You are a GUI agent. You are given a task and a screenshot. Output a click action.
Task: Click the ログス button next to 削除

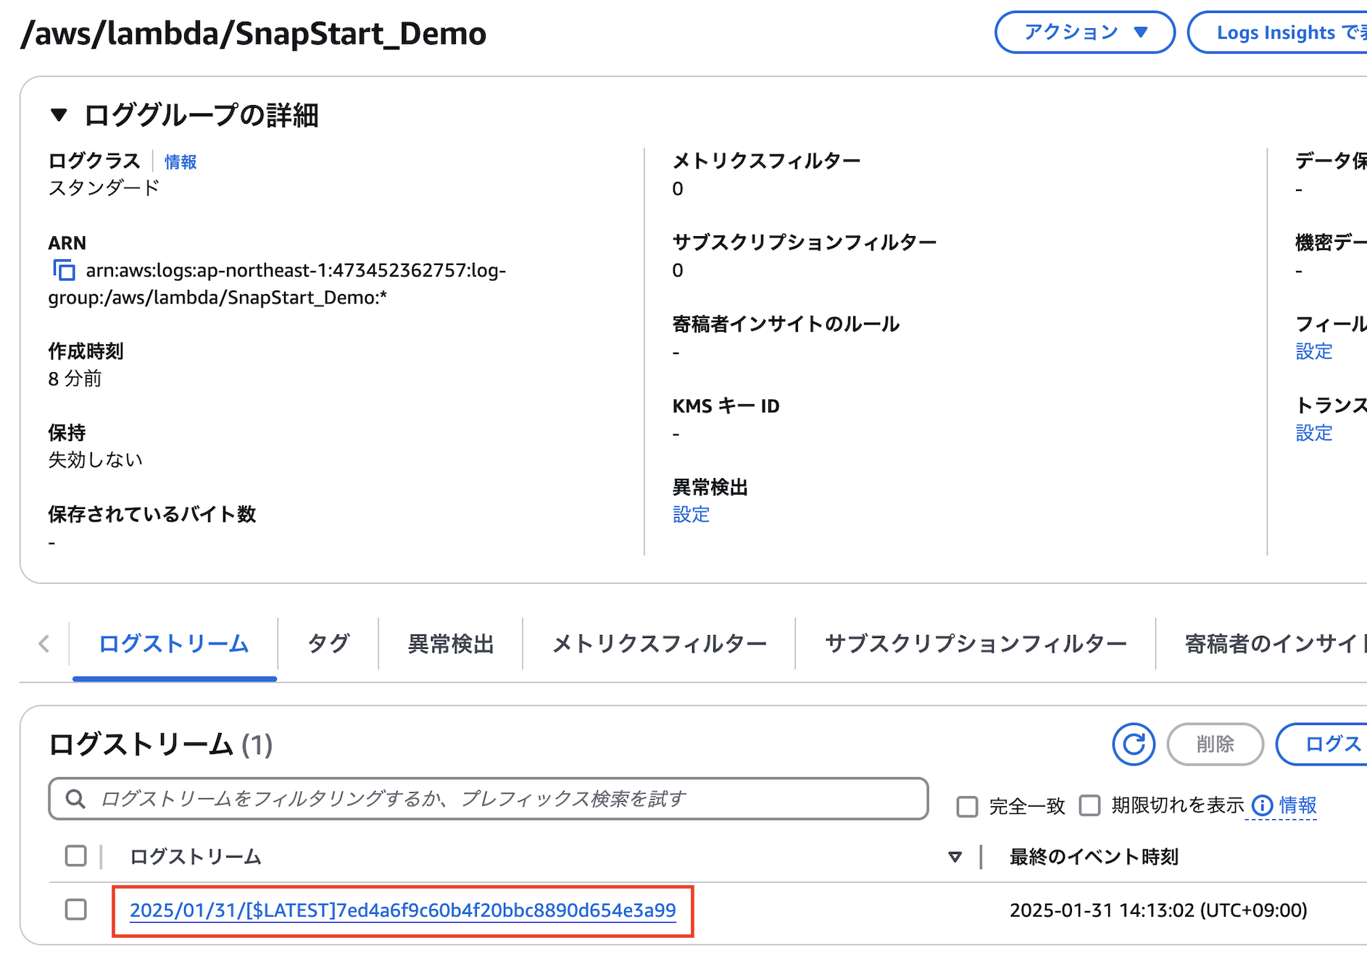tap(1322, 744)
